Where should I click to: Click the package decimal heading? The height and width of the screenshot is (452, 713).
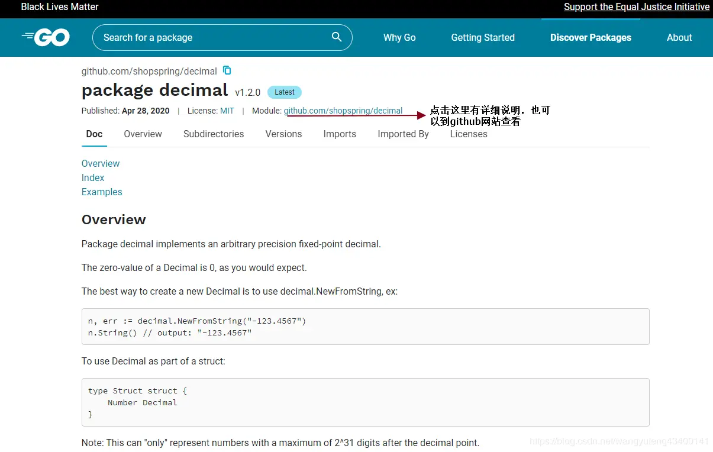[x=154, y=90]
